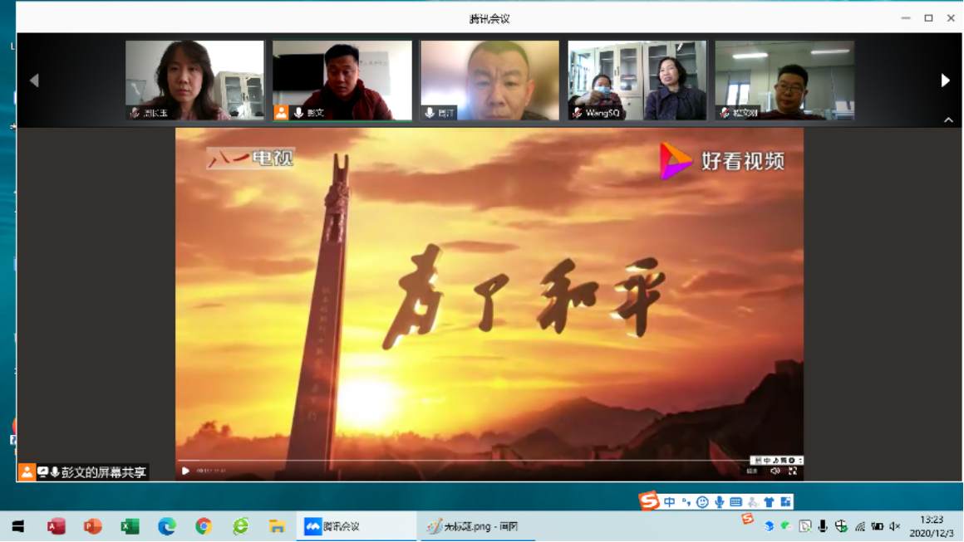964x542 pixels.
Task: Launch Microsoft Access from the taskbar
Action: [x=57, y=526]
